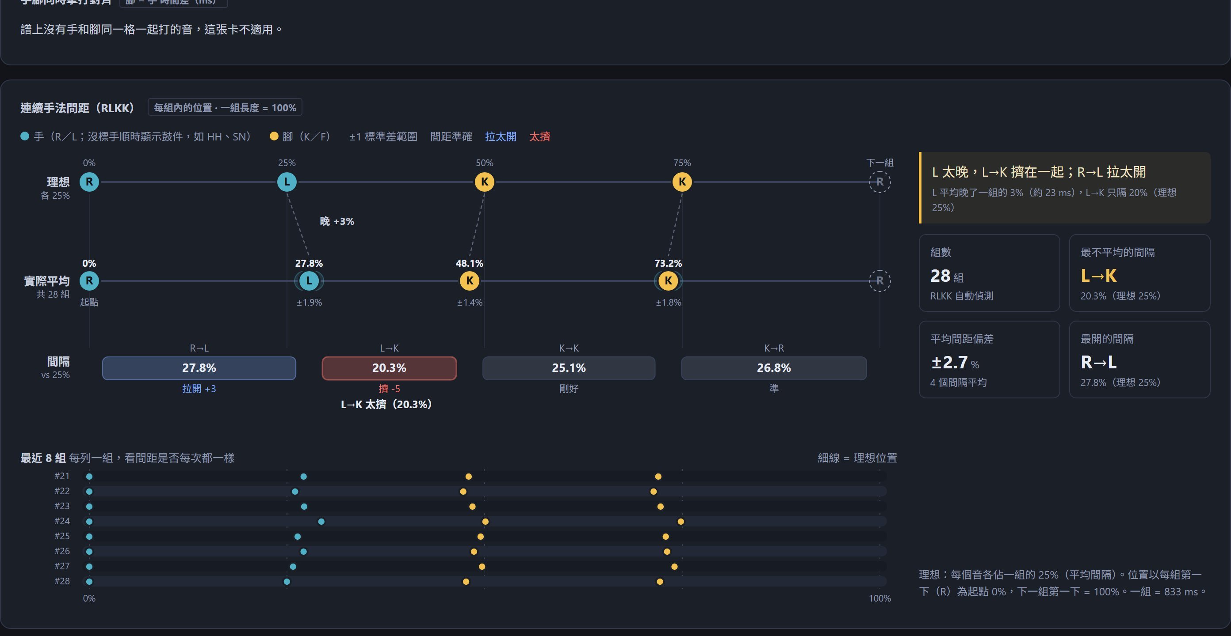Screen dimensions: 1231x636
Task: Click the red 太擠 legend label
Action: tap(539, 136)
